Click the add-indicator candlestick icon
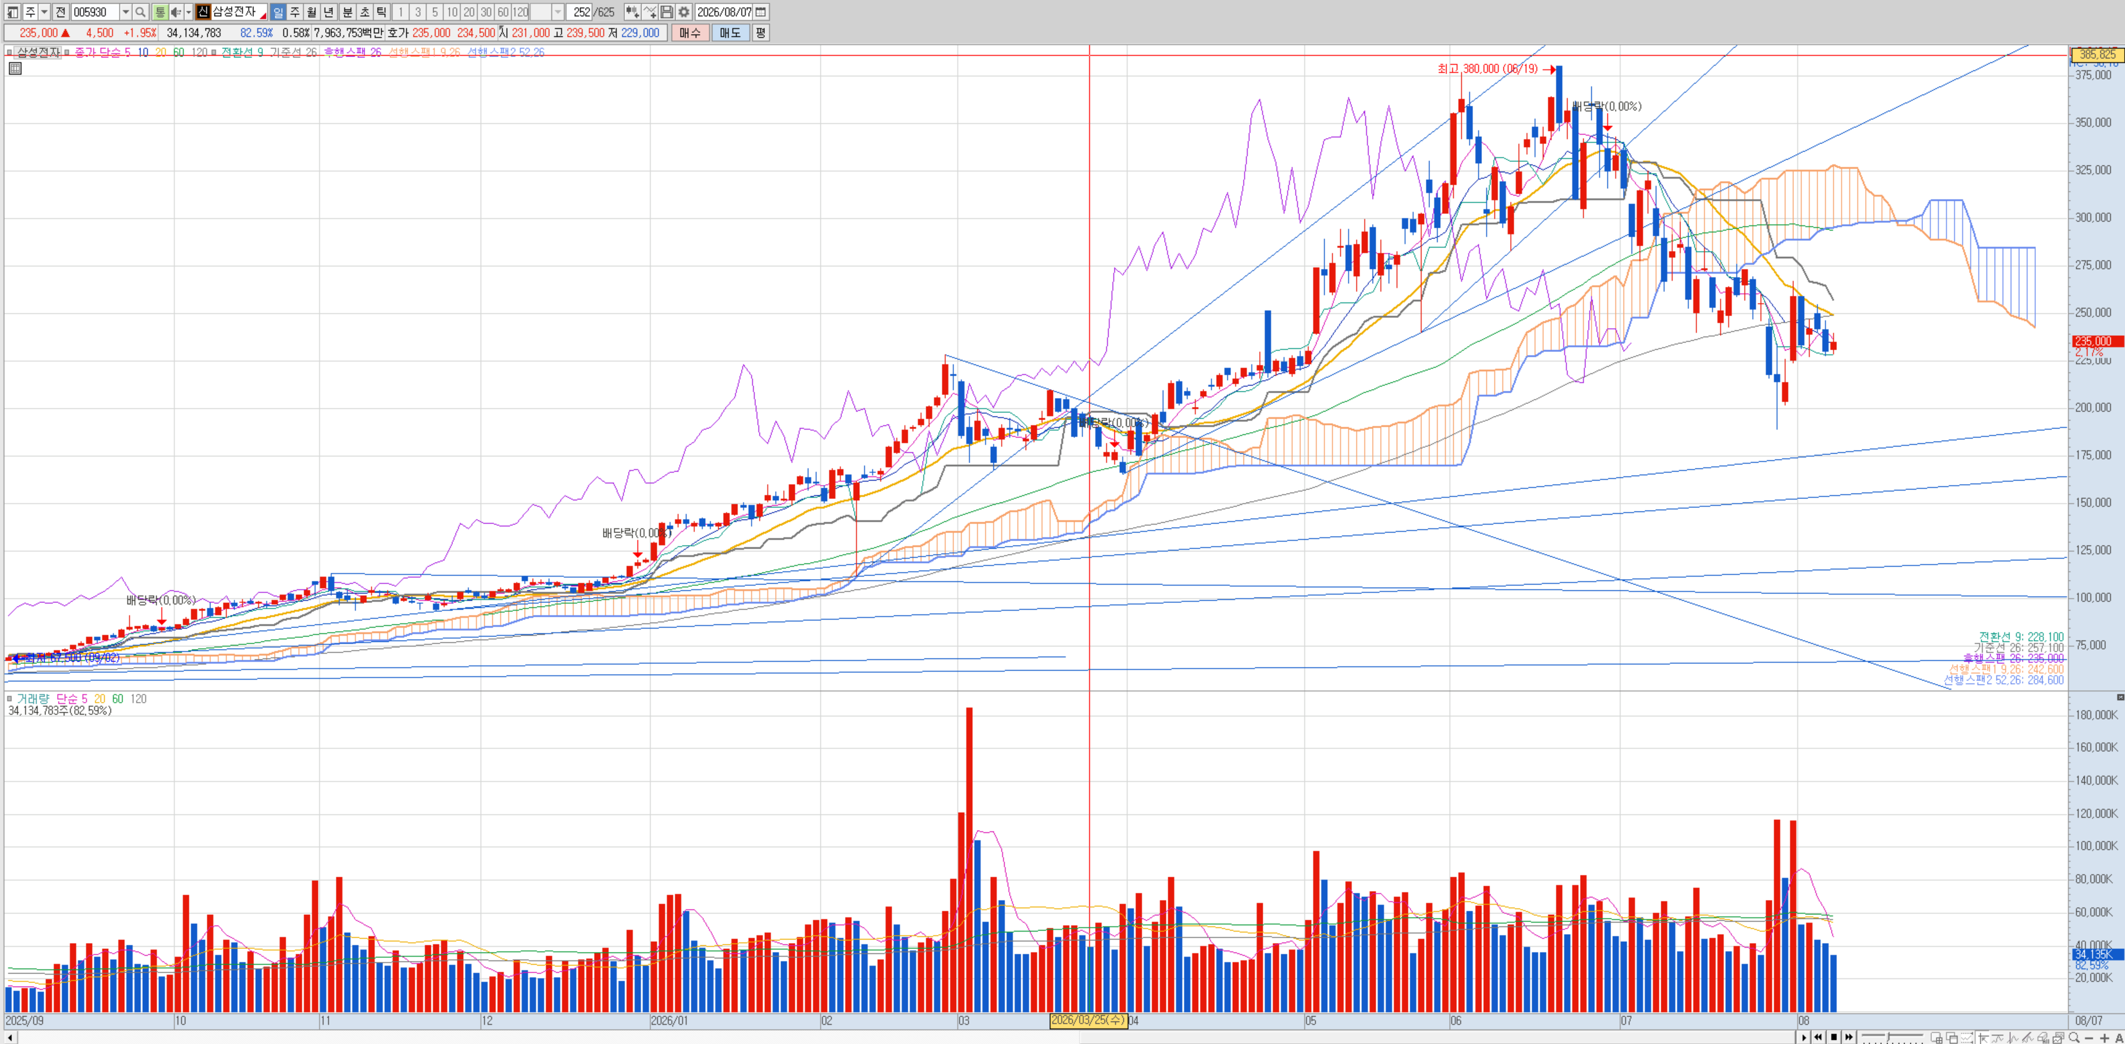 pos(632,11)
